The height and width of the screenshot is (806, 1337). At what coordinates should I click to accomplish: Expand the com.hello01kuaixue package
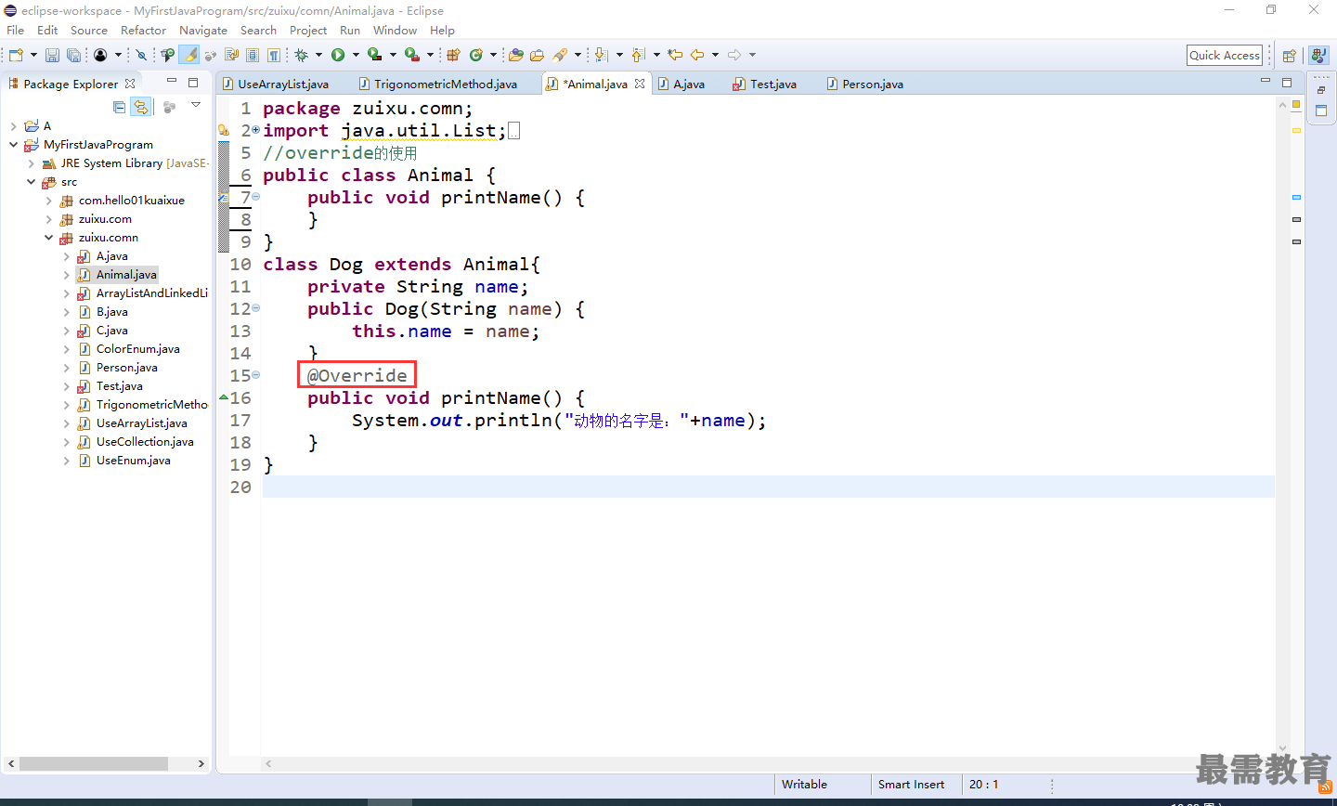point(48,201)
